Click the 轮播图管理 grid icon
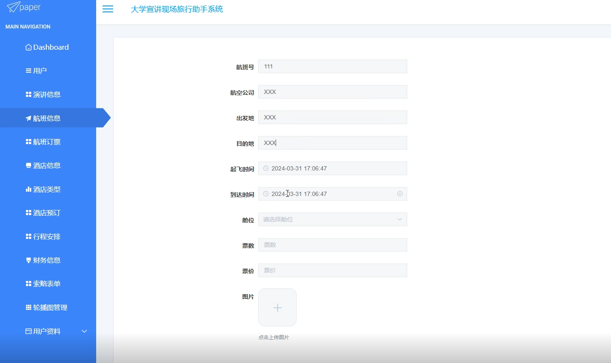 29,307
